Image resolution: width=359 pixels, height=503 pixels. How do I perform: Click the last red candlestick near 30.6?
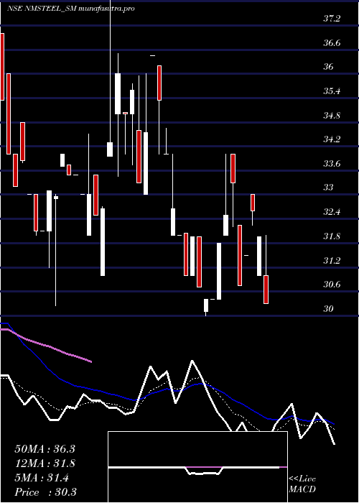(x=266, y=290)
